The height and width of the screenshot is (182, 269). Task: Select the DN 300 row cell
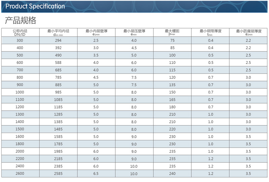20,40
